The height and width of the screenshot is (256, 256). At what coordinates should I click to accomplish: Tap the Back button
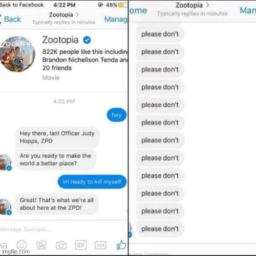11,19
